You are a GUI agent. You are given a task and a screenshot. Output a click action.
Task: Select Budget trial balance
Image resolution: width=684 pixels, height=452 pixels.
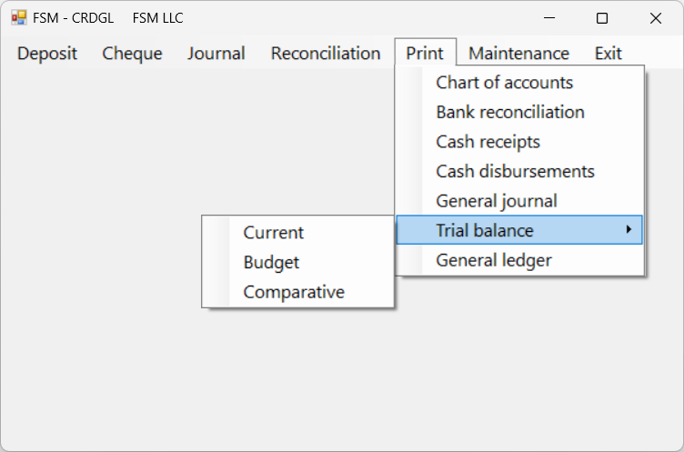271,262
